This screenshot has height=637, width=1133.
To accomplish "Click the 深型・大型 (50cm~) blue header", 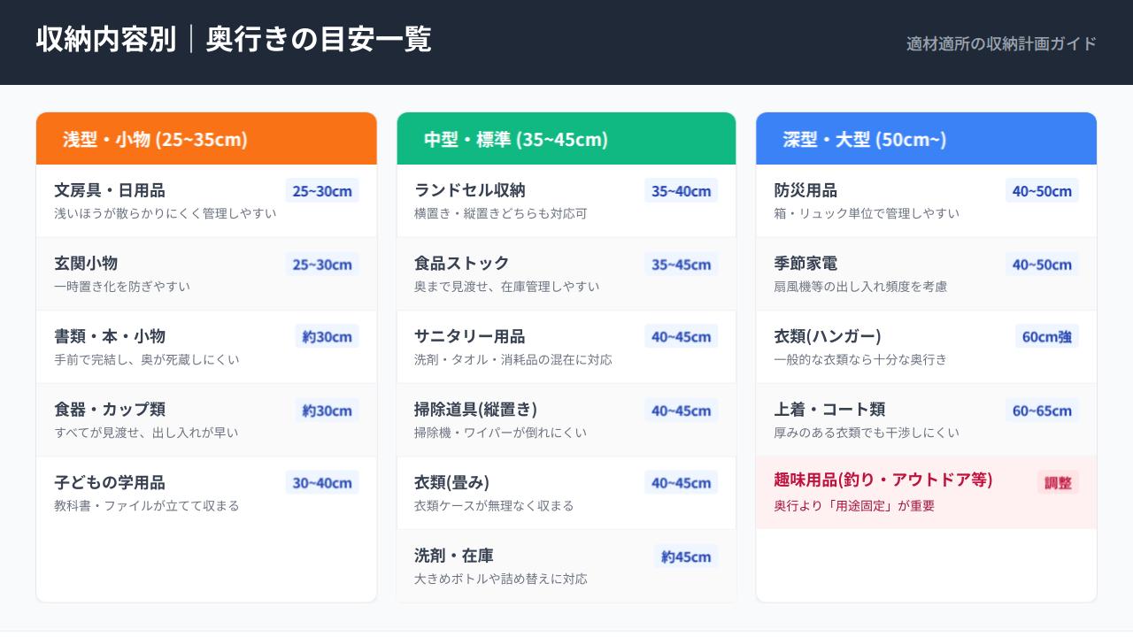I will [926, 139].
